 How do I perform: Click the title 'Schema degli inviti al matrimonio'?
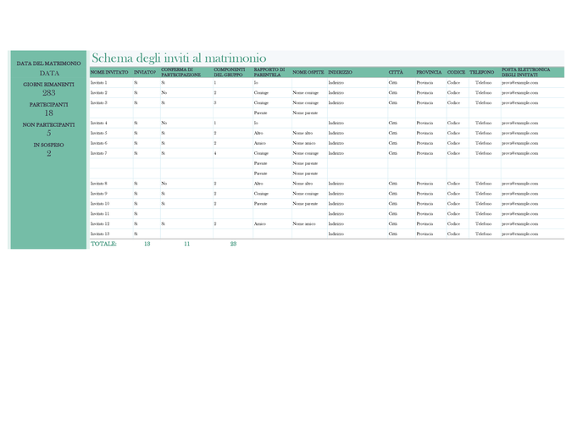coord(179,58)
